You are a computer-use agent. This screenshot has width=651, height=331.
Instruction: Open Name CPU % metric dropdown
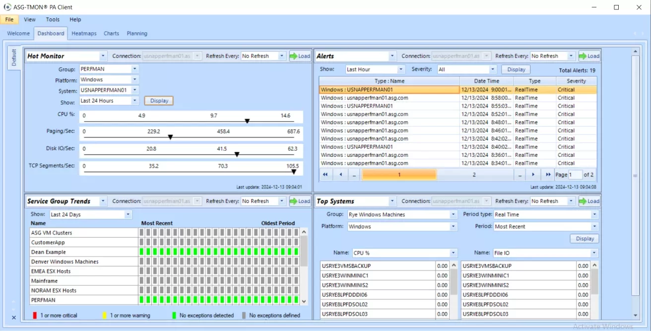pyautogui.click(x=453, y=253)
